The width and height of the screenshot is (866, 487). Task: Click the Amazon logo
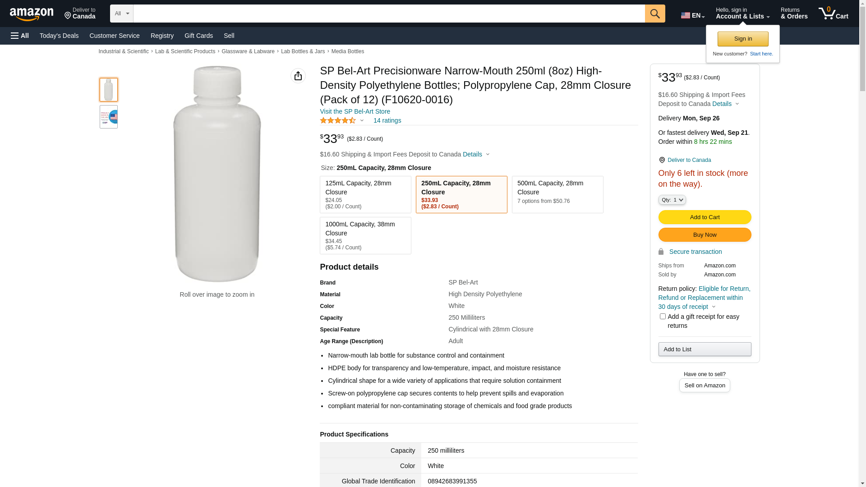pyautogui.click(x=32, y=14)
